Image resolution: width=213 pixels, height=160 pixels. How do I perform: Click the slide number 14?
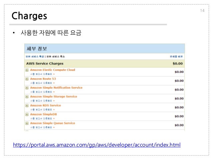(x=202, y=11)
